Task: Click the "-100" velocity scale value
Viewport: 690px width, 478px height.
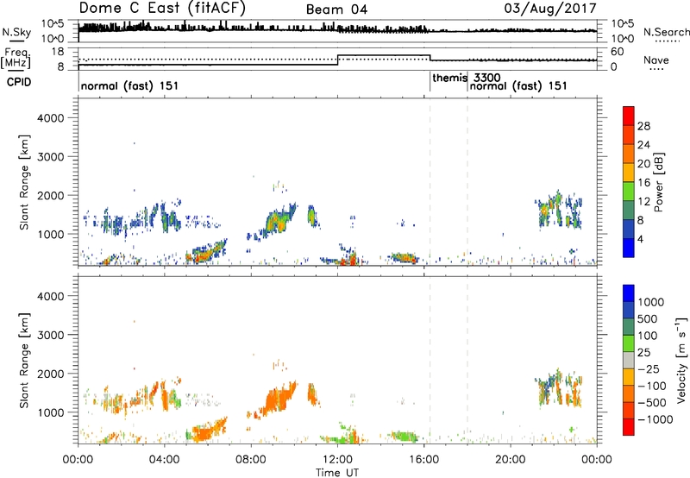Action: 652,386
